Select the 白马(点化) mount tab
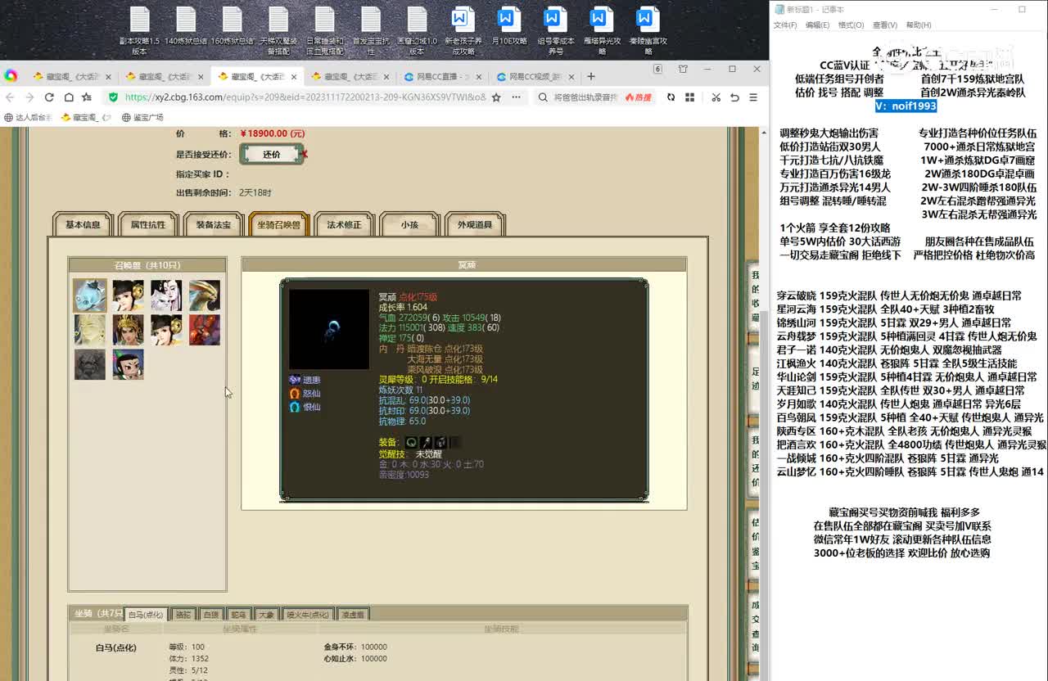The height and width of the screenshot is (681, 1048). click(x=147, y=615)
